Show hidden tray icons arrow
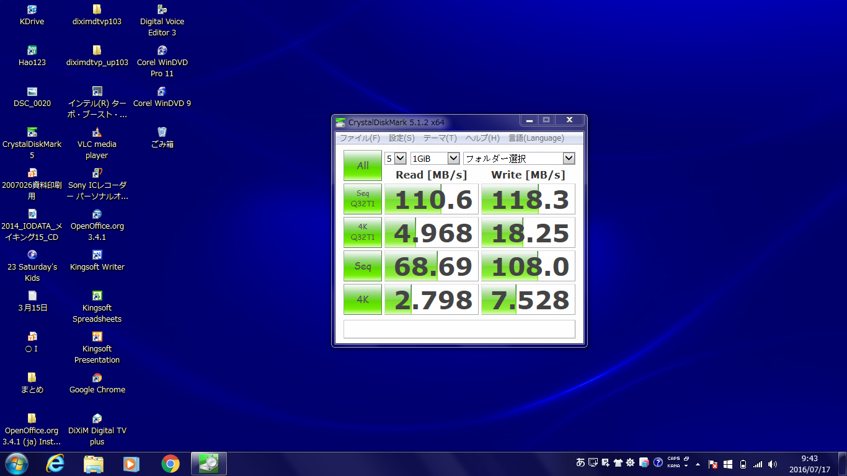 pos(698,464)
